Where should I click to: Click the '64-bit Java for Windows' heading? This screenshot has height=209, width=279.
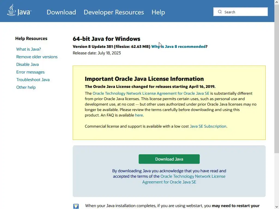[107, 39]
